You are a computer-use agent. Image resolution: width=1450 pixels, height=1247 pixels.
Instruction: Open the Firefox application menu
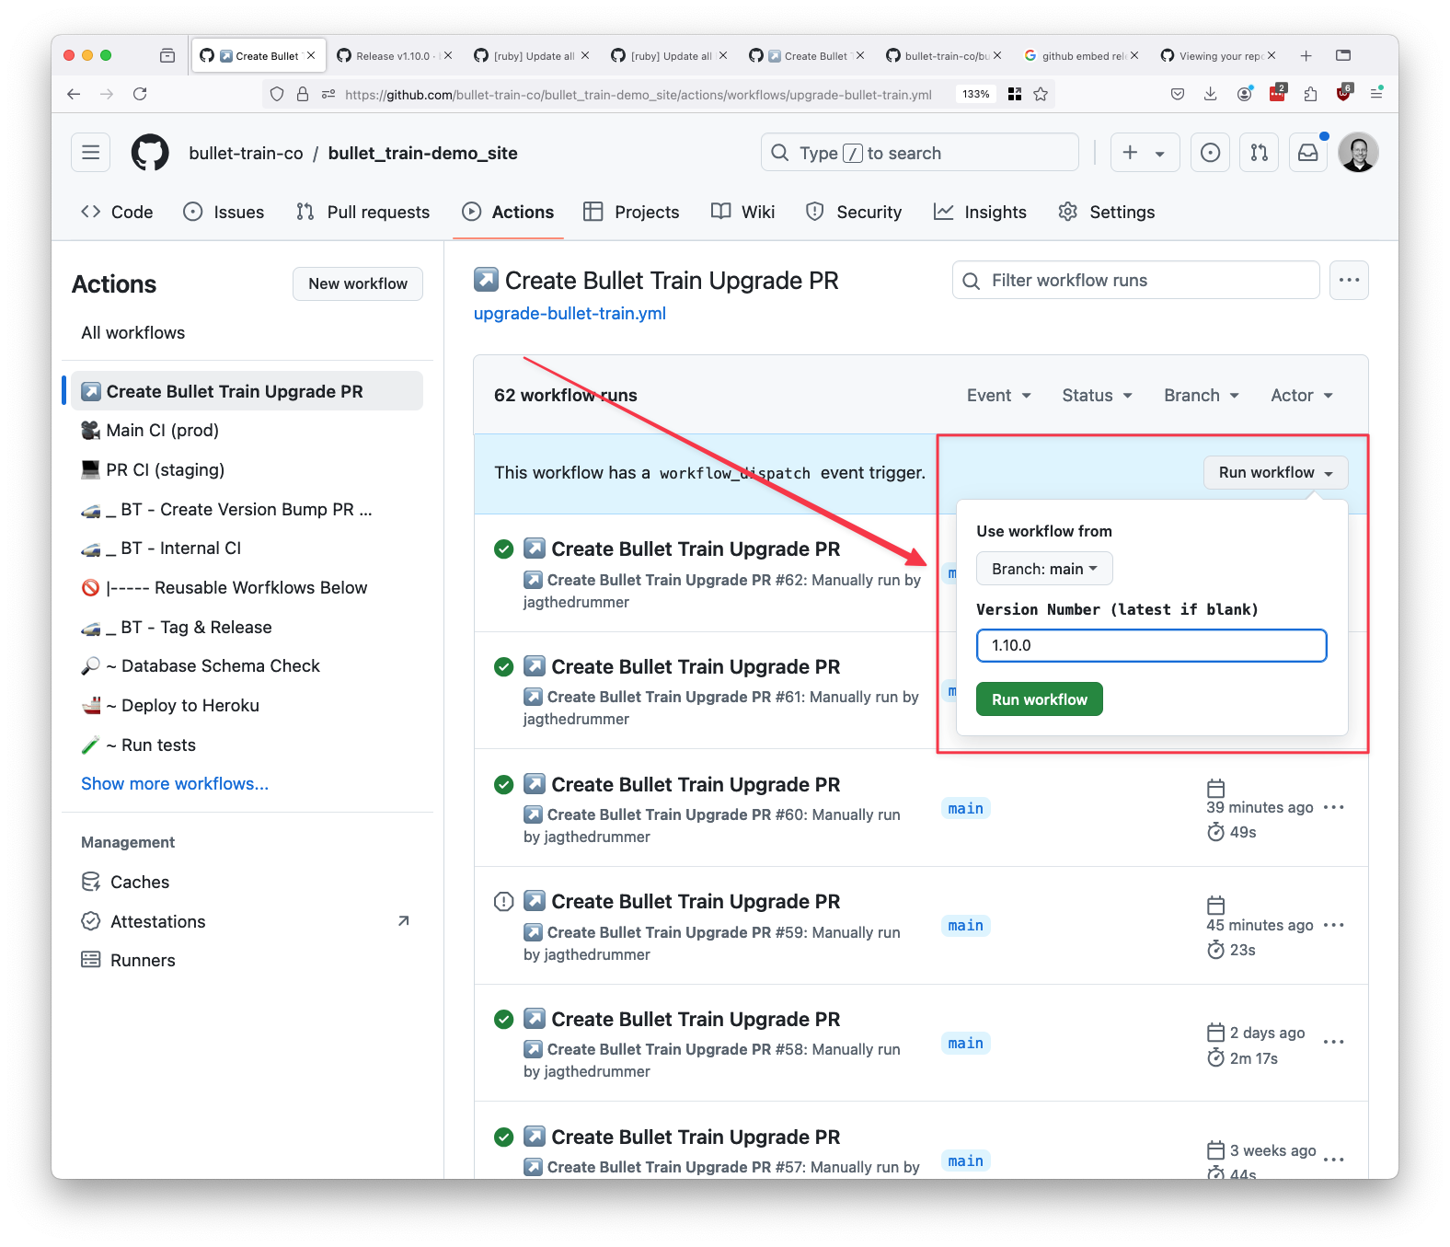point(1376,94)
